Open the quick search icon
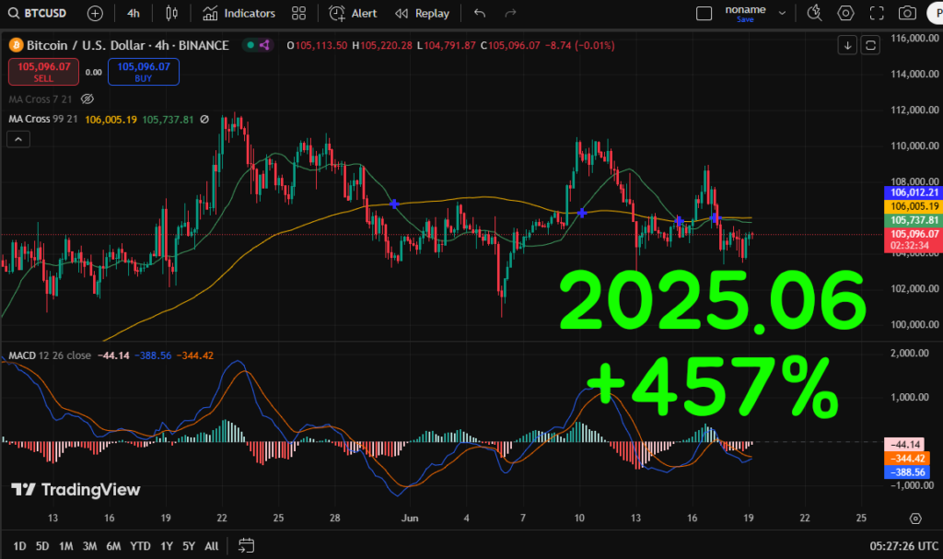 (814, 13)
